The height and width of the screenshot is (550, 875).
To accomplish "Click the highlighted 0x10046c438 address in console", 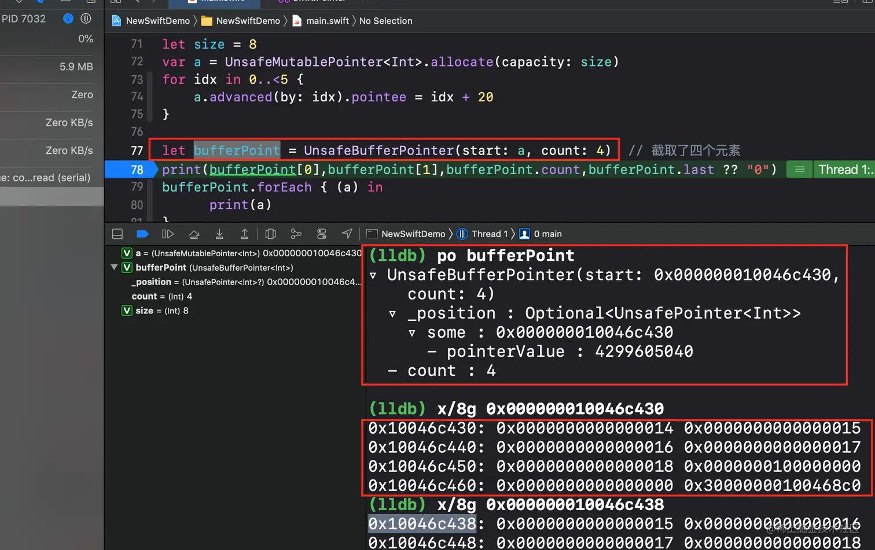I will 422,524.
